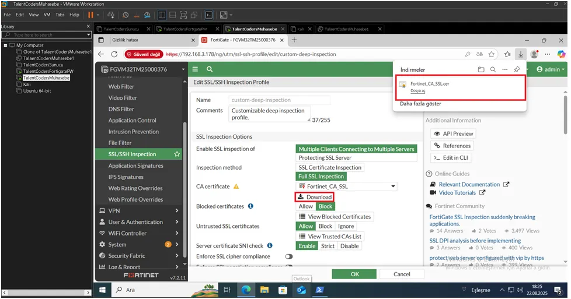Screen dimensions: 571x299
Task: Click Windows Start button
Action: [x=103, y=290]
